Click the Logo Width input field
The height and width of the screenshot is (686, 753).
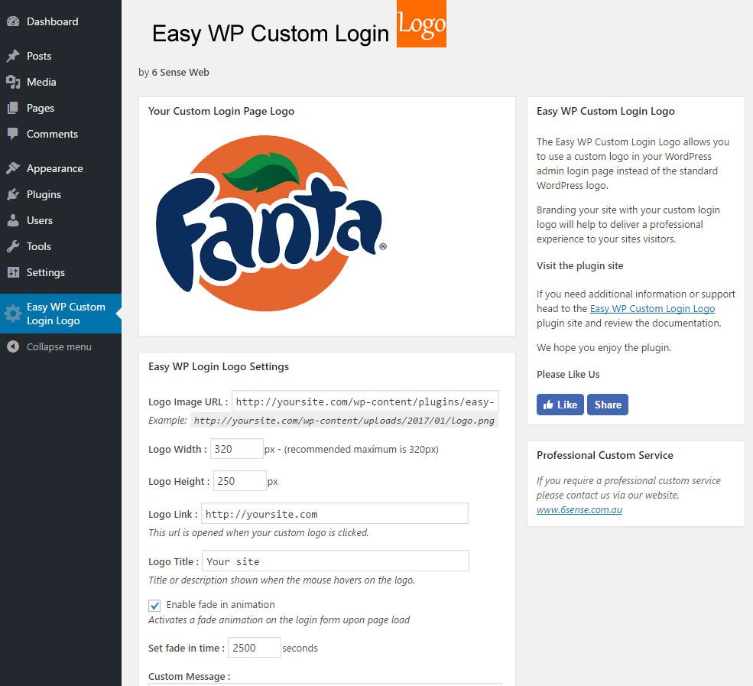coord(237,449)
